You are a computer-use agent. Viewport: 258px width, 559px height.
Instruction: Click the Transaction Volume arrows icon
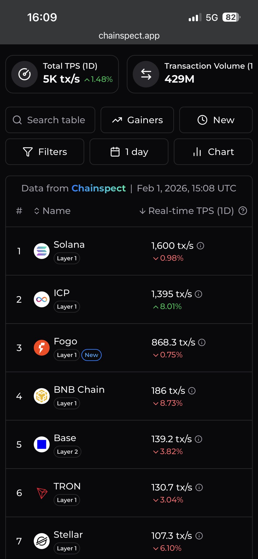(146, 74)
